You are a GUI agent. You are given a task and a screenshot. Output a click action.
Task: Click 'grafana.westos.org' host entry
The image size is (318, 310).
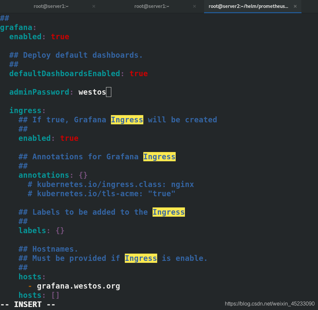79,286
